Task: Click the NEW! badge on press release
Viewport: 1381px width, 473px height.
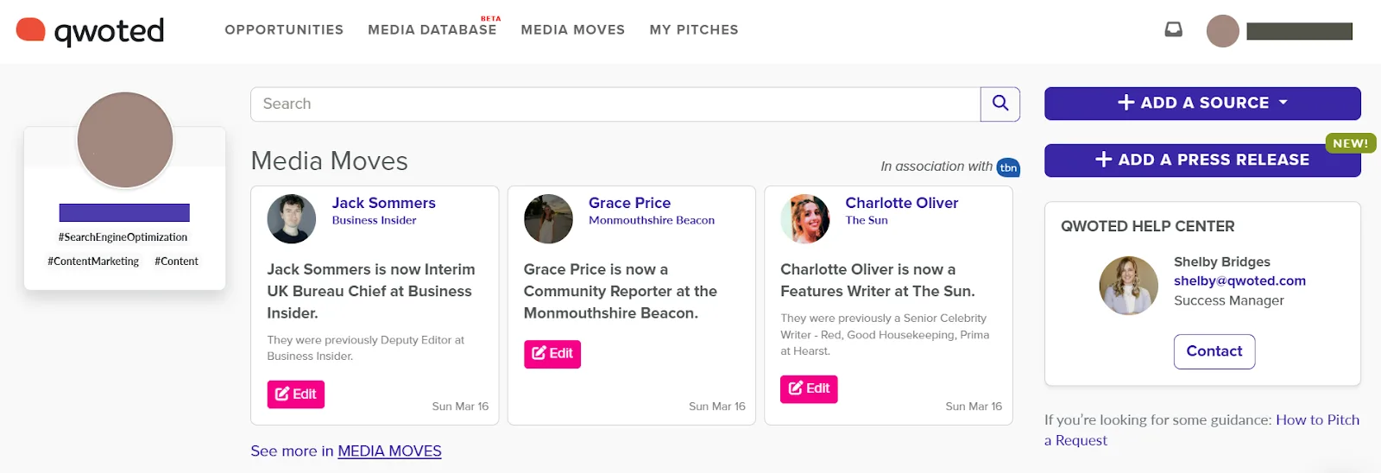Action: coord(1350,143)
